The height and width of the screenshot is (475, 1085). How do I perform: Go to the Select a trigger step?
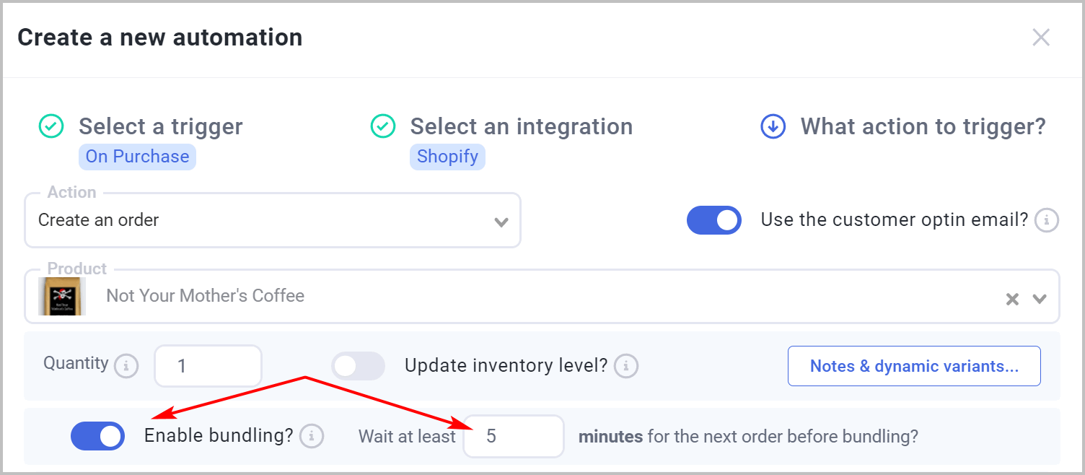[160, 126]
